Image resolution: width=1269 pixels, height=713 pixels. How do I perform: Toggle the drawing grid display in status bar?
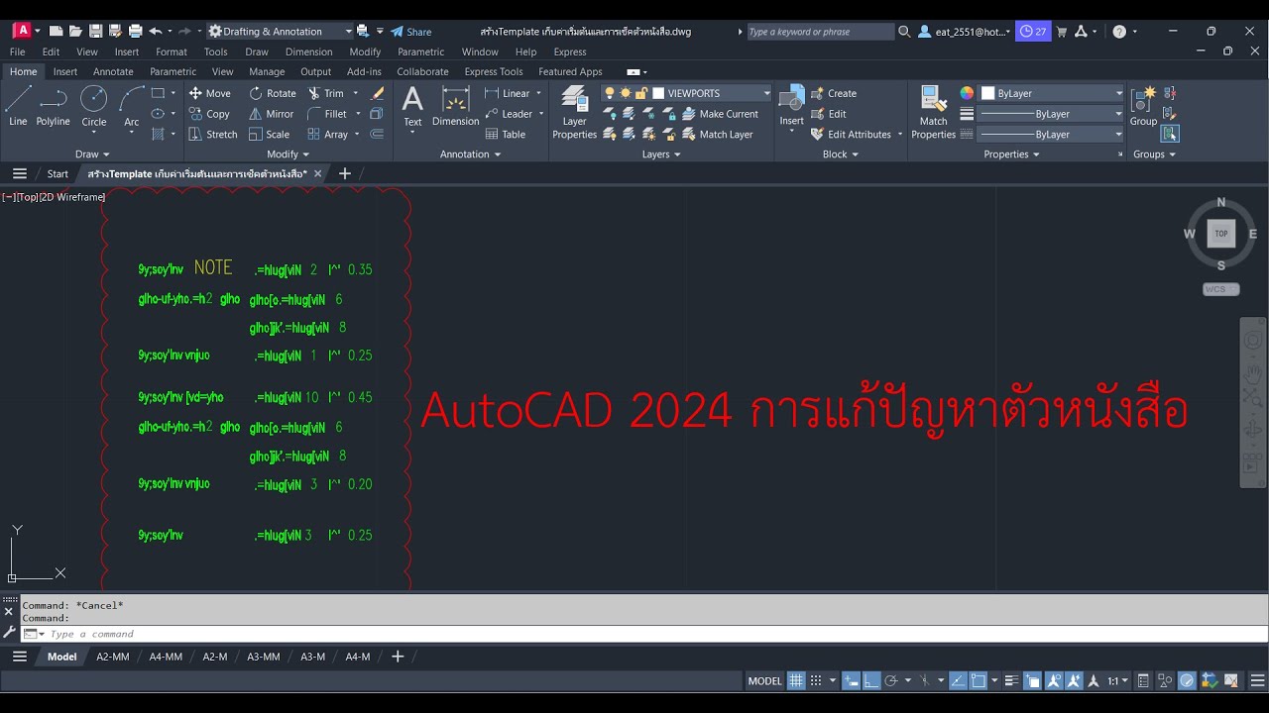click(796, 681)
